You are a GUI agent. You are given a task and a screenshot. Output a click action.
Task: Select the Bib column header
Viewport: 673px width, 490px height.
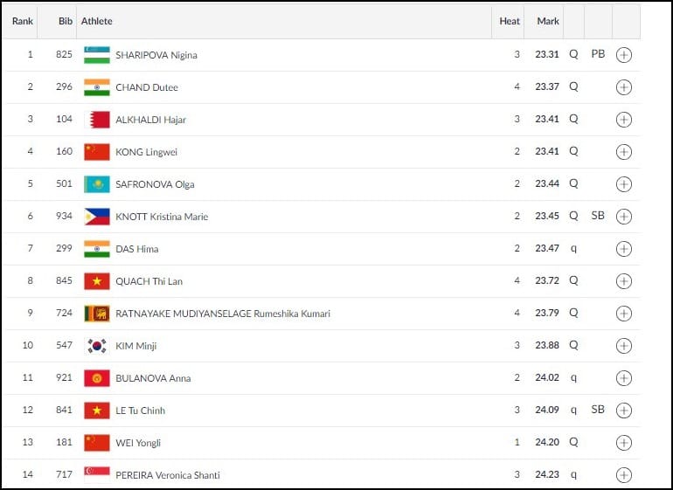coord(66,21)
